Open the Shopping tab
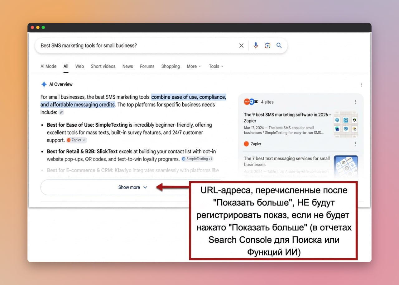 coord(171,66)
